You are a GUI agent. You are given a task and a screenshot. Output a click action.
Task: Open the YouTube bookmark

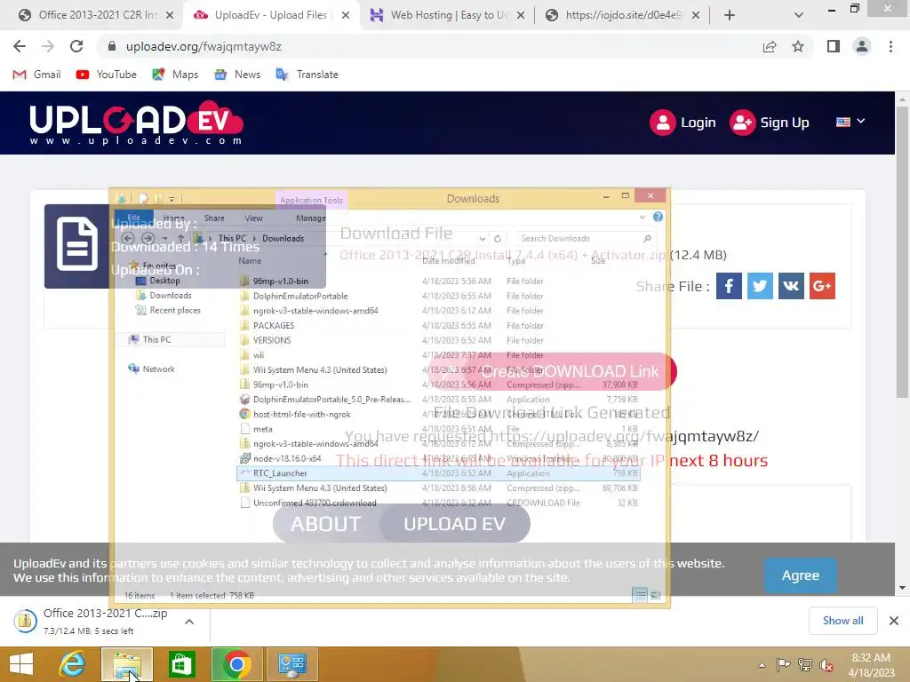(107, 75)
